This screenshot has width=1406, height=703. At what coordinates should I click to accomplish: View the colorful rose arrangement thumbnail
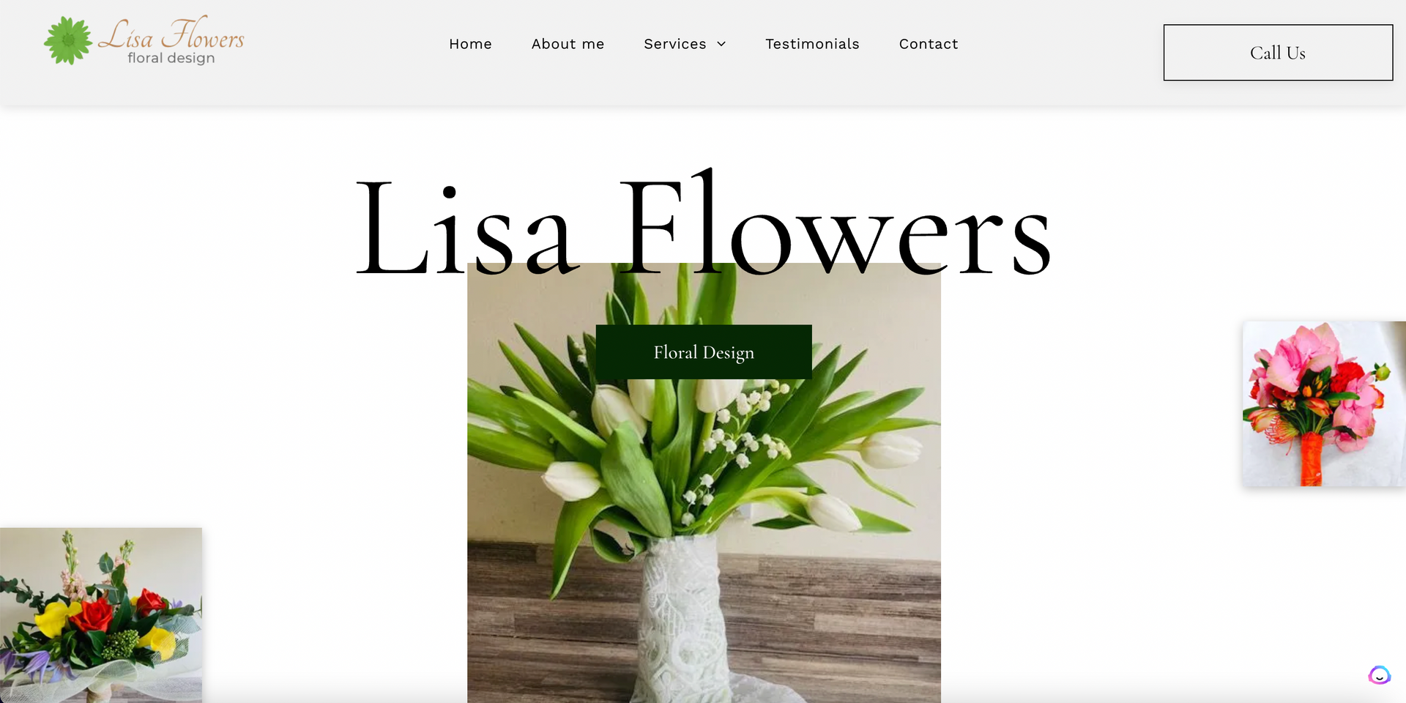click(x=101, y=615)
